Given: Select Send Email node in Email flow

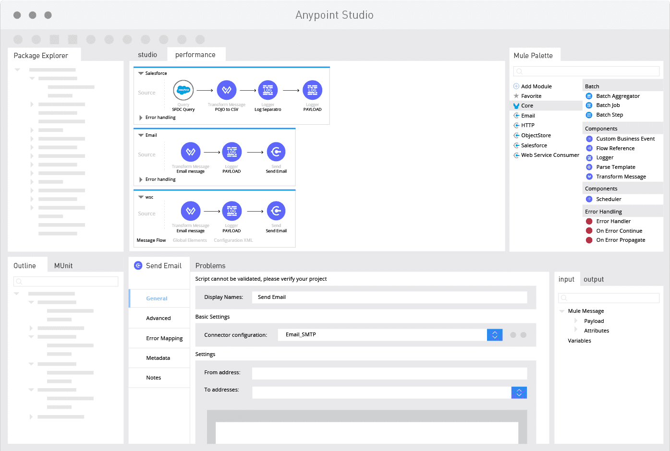Looking at the screenshot, I should coord(276,152).
